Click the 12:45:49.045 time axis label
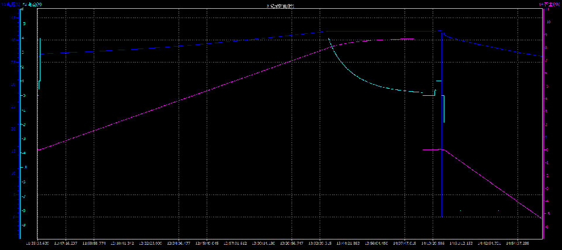 click(x=207, y=243)
